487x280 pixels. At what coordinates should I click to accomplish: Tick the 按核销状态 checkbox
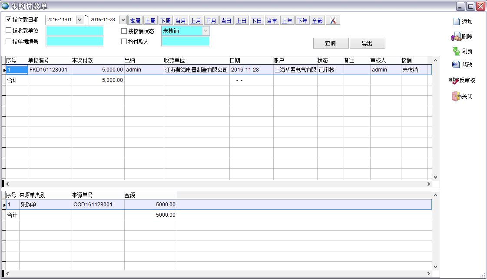(124, 31)
